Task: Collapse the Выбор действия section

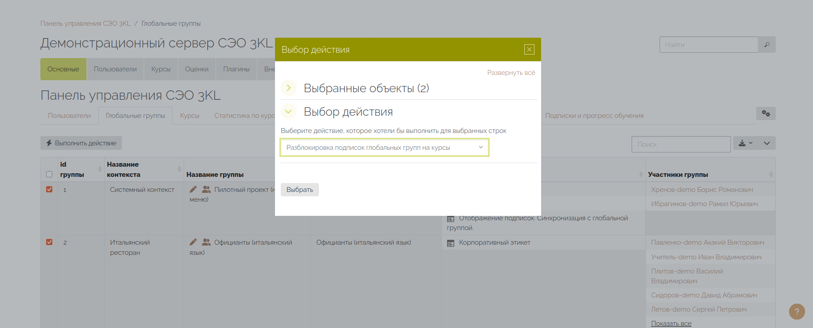Action: tap(289, 112)
